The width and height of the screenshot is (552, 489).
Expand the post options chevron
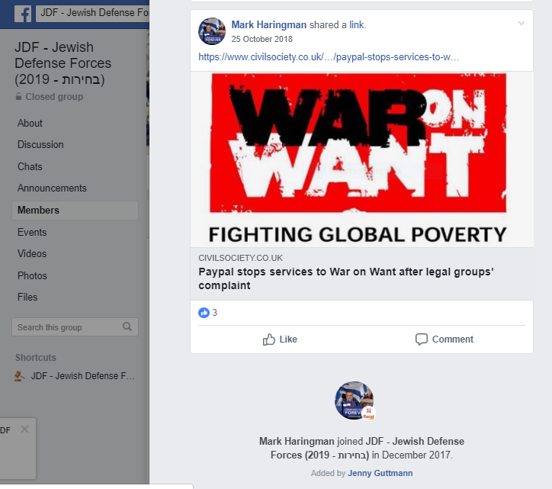tap(522, 24)
